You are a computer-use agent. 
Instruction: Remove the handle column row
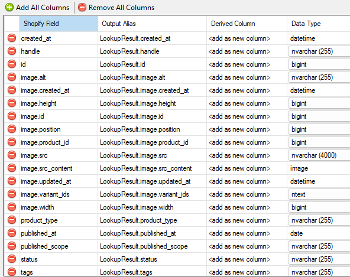[12, 51]
